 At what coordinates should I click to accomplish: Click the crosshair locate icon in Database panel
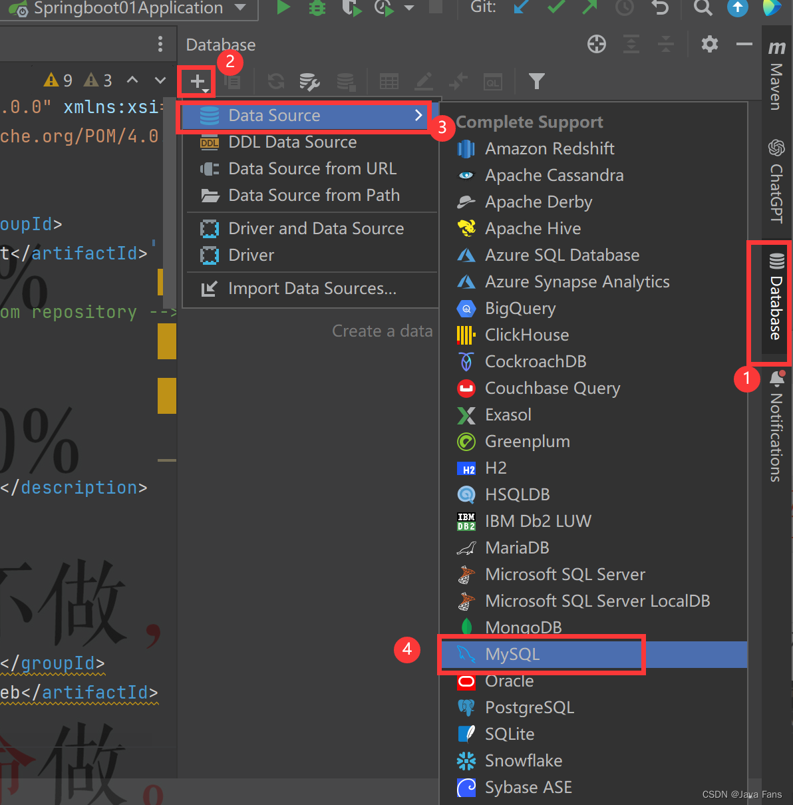coord(597,45)
